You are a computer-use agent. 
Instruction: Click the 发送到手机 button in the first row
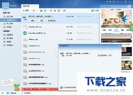[x=52, y=21]
